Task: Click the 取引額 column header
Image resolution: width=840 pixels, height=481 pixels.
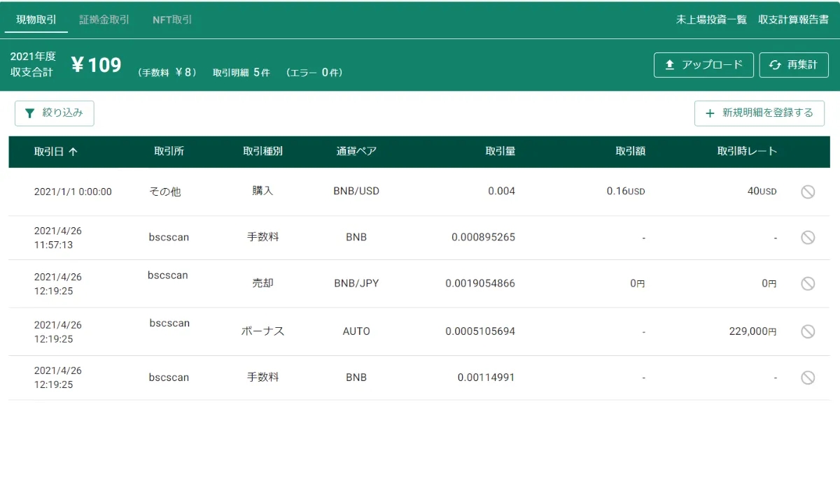Action: [x=630, y=152]
